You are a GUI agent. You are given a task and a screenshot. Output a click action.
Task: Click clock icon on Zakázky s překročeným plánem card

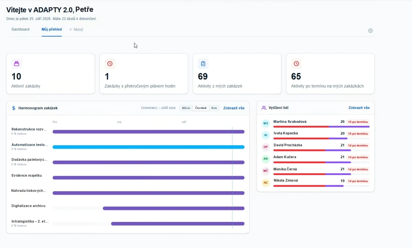pos(110,63)
